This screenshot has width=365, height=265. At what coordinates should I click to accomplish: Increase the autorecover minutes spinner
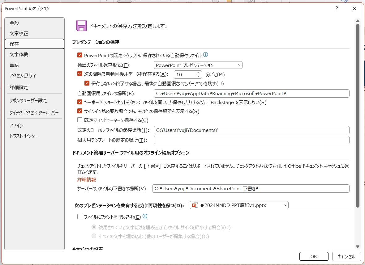(198, 73)
